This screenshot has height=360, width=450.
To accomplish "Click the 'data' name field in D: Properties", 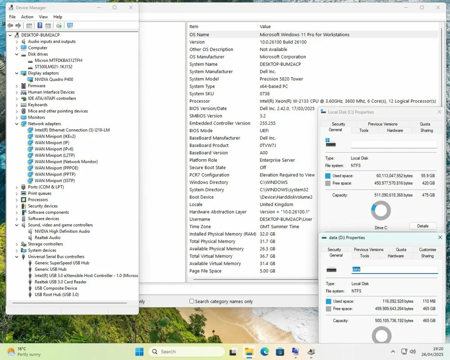I will click(x=394, y=270).
